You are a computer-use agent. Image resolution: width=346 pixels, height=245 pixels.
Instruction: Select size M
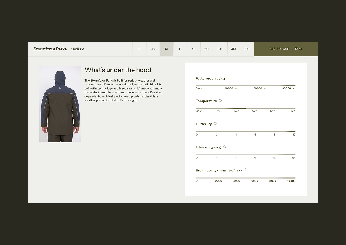coord(166,49)
